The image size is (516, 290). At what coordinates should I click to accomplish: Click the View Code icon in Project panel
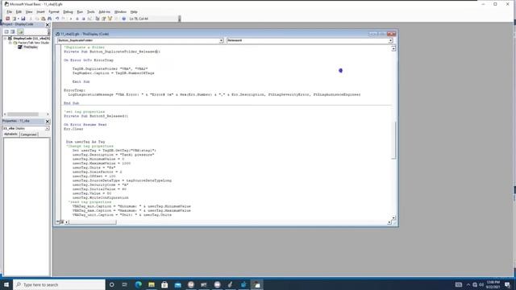[x=6, y=31]
